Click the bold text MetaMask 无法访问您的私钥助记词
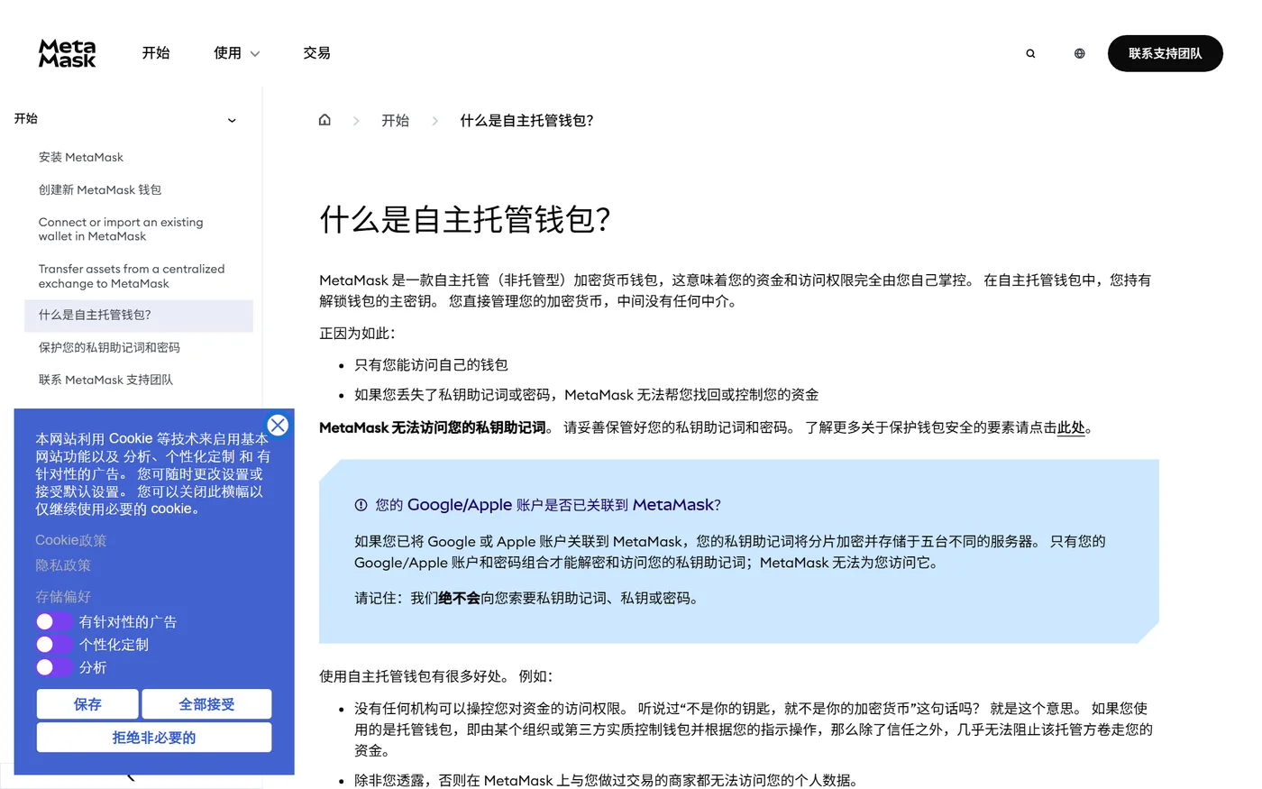 point(433,427)
